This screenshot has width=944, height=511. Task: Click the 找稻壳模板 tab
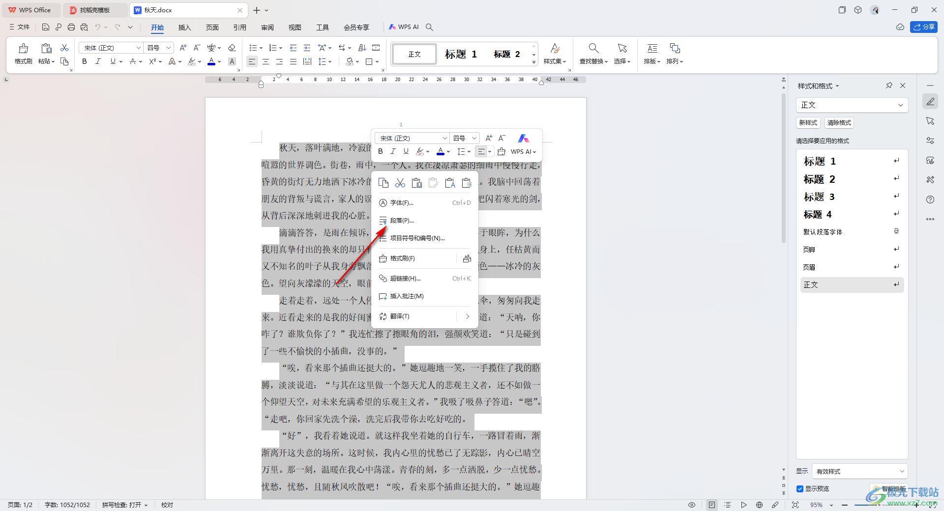(x=95, y=10)
